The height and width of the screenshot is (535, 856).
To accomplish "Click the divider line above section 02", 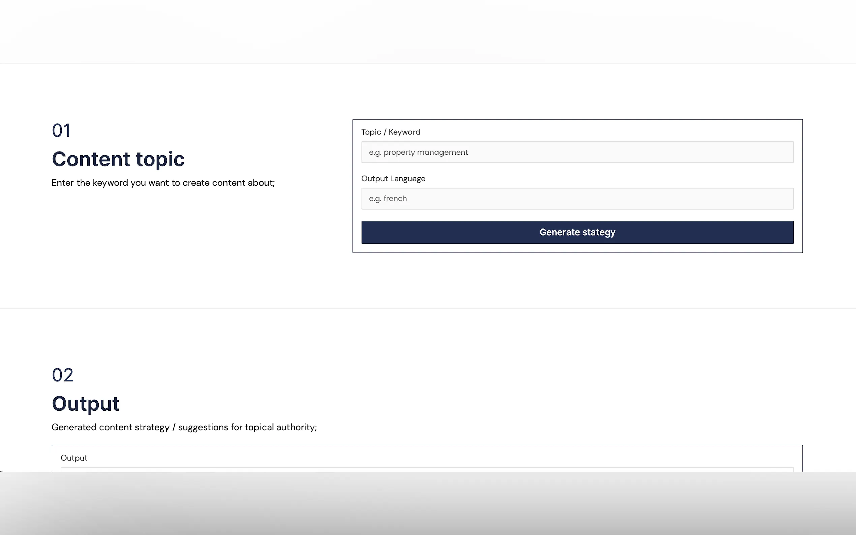I will pyautogui.click(x=427, y=308).
